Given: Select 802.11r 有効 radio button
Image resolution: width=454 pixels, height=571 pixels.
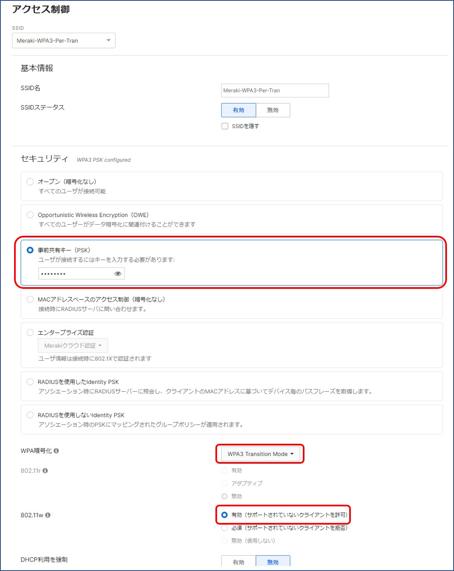Looking at the screenshot, I should coord(225,471).
